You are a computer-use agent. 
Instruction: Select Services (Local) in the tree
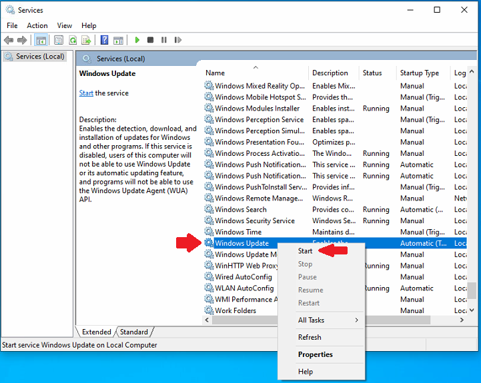point(40,57)
